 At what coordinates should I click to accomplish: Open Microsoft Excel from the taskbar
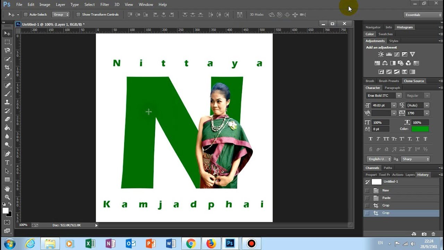(90, 244)
